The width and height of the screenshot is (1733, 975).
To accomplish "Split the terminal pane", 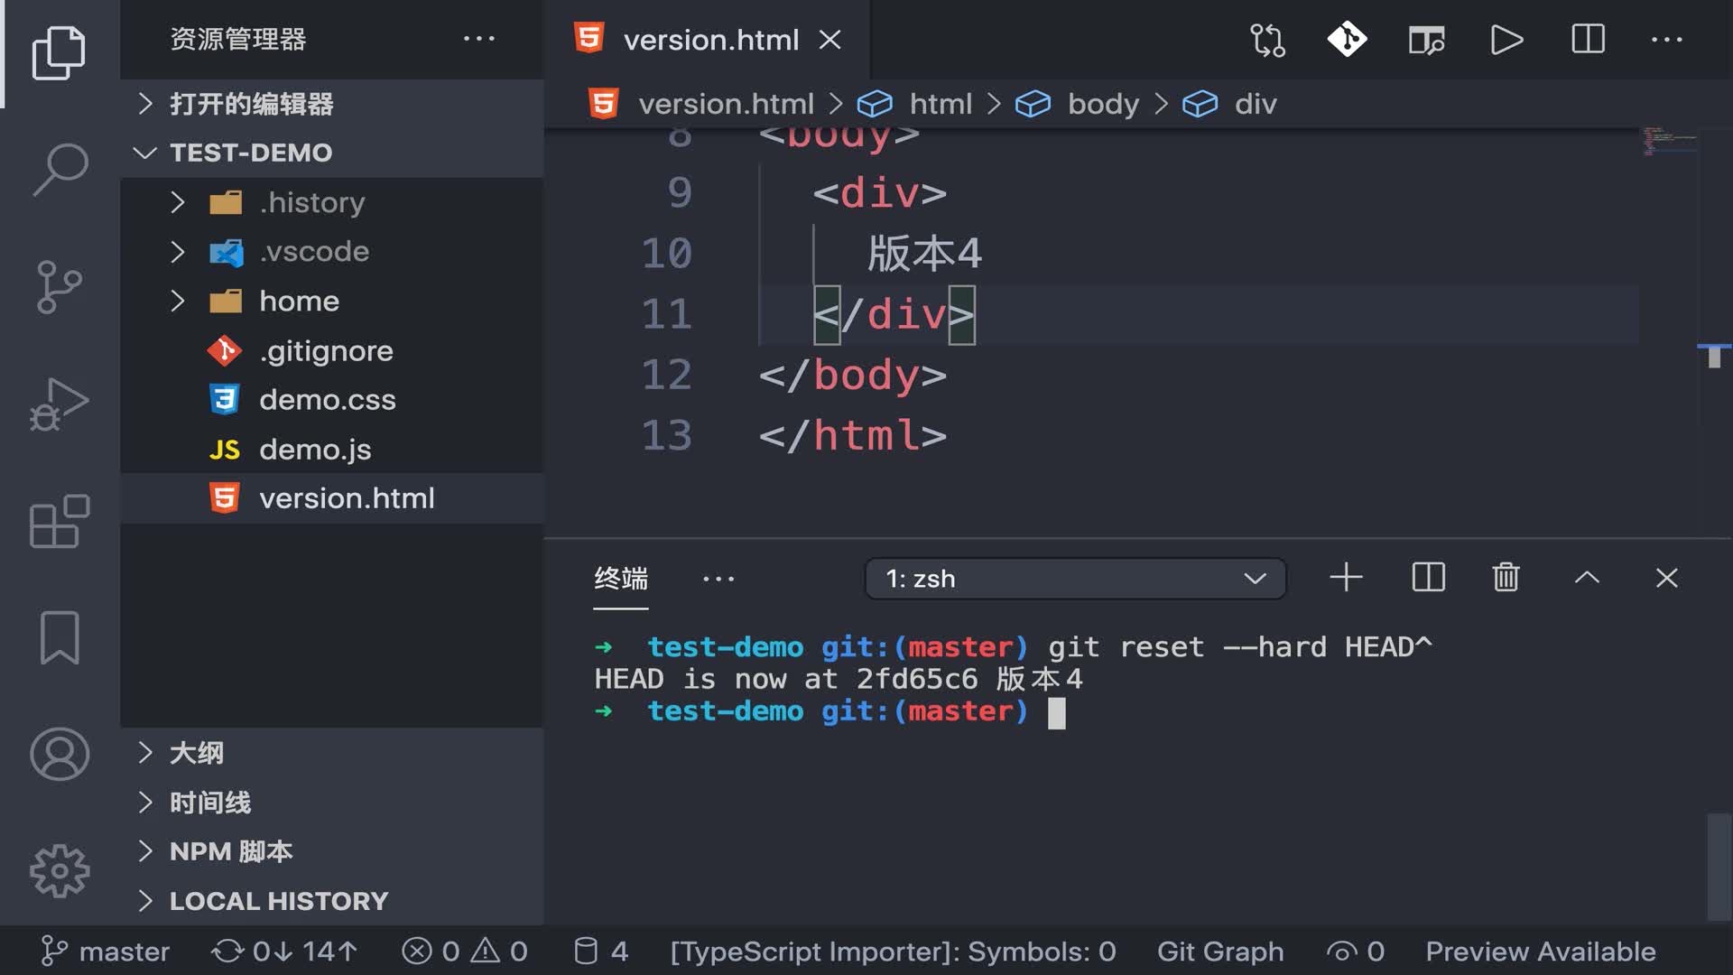I will coord(1428,578).
